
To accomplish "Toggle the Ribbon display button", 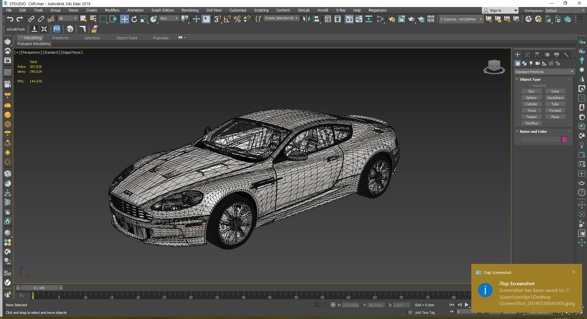I will pos(349,19).
